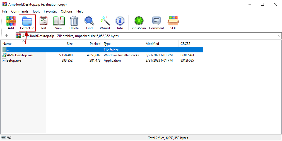Click the Total 2 files status text
This screenshot has width=282, height=141.
coord(168,138)
